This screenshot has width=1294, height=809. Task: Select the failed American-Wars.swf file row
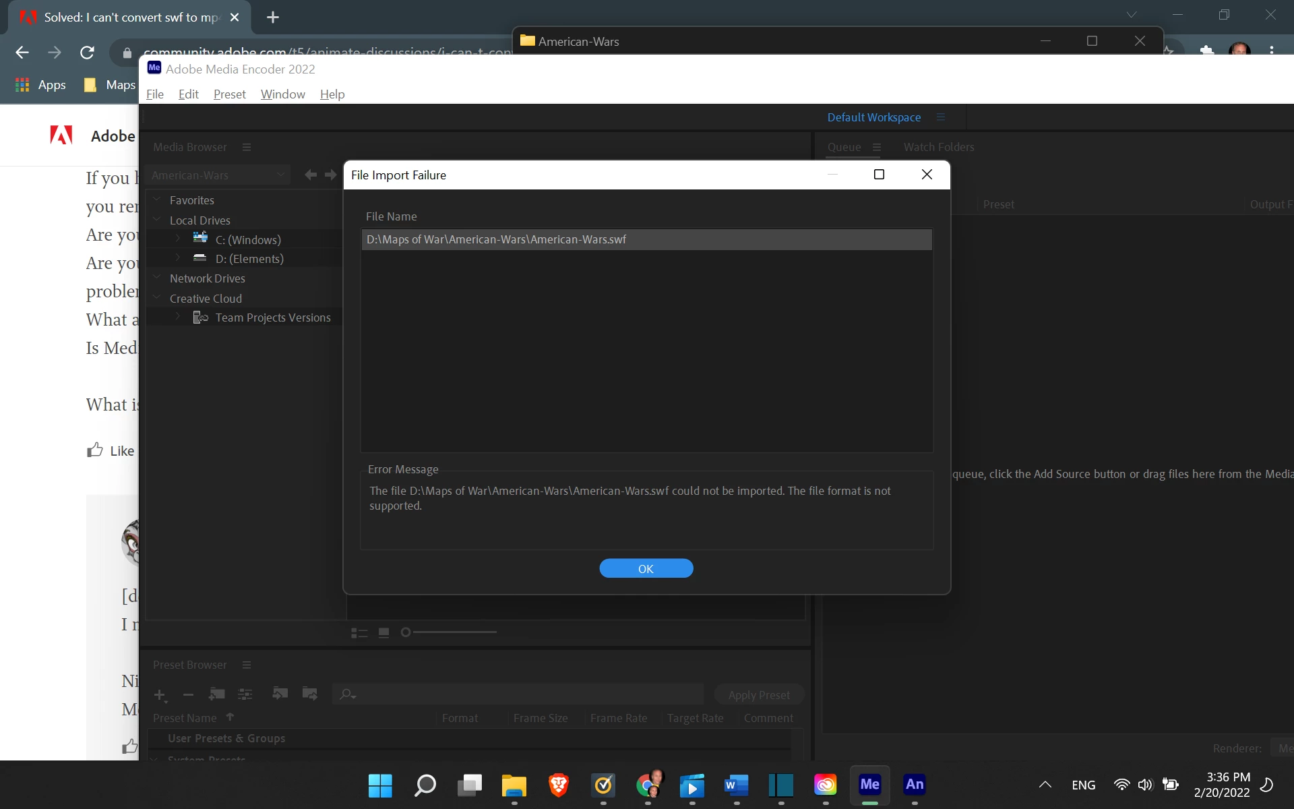(x=646, y=239)
